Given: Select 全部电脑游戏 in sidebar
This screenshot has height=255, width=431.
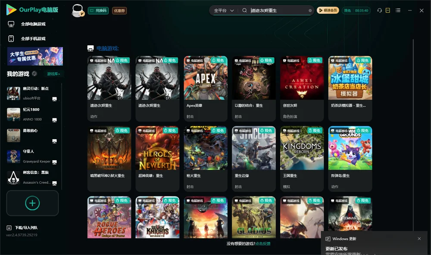Looking at the screenshot, I should pyautogui.click(x=33, y=24).
